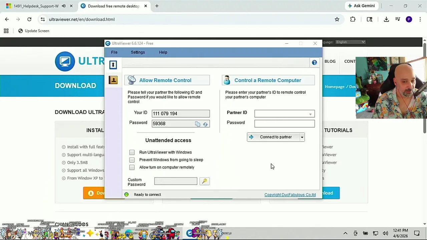Close the 1491_Helpdesk_Support tab
427x240 pixels.
coord(71,6)
